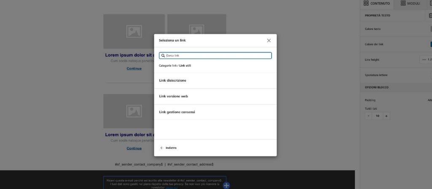The width and height of the screenshot is (432, 189).
Task: Click the magnifier icon in search box
Action: pyautogui.click(x=163, y=55)
